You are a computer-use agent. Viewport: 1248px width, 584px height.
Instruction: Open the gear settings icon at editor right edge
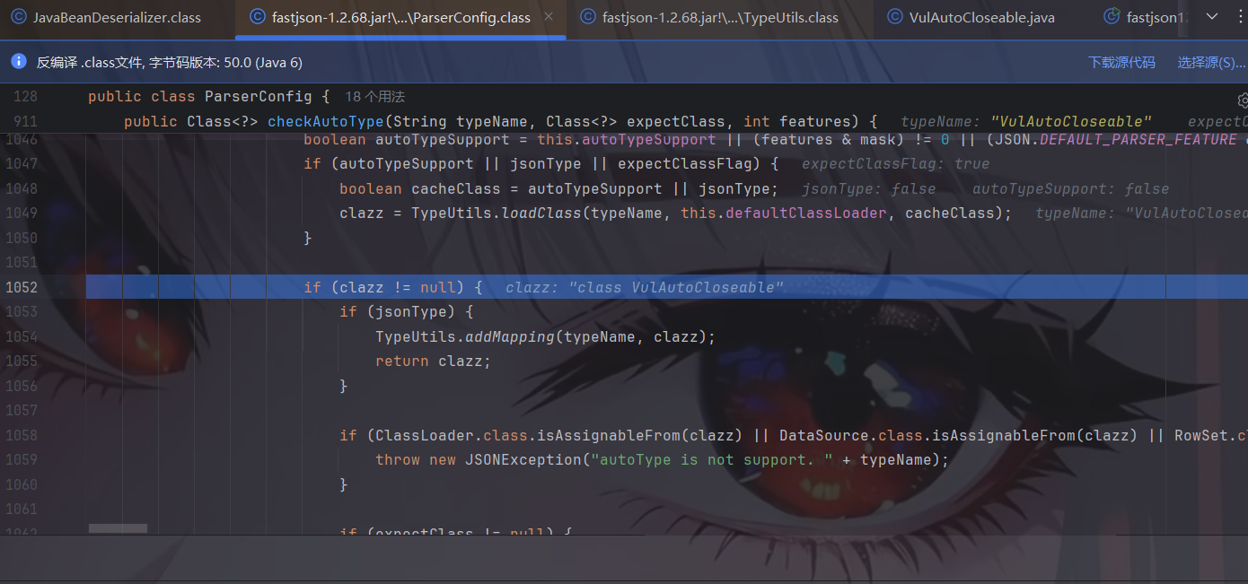point(1243,100)
